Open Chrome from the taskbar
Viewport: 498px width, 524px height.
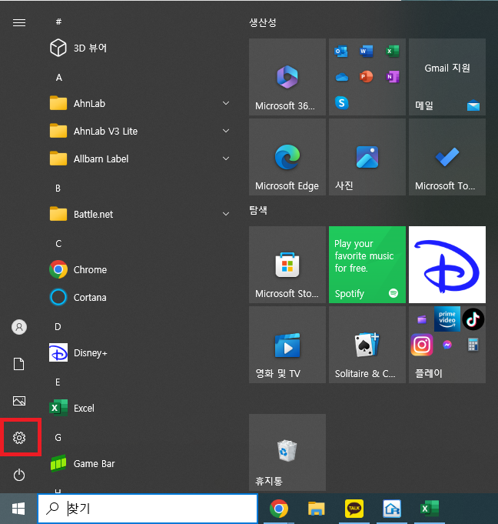(279, 509)
